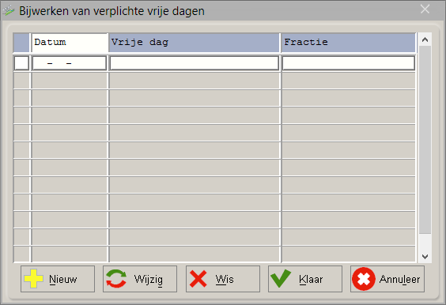Click the row selector box of first row
Image resolution: width=446 pixels, height=305 pixels.
click(x=21, y=63)
